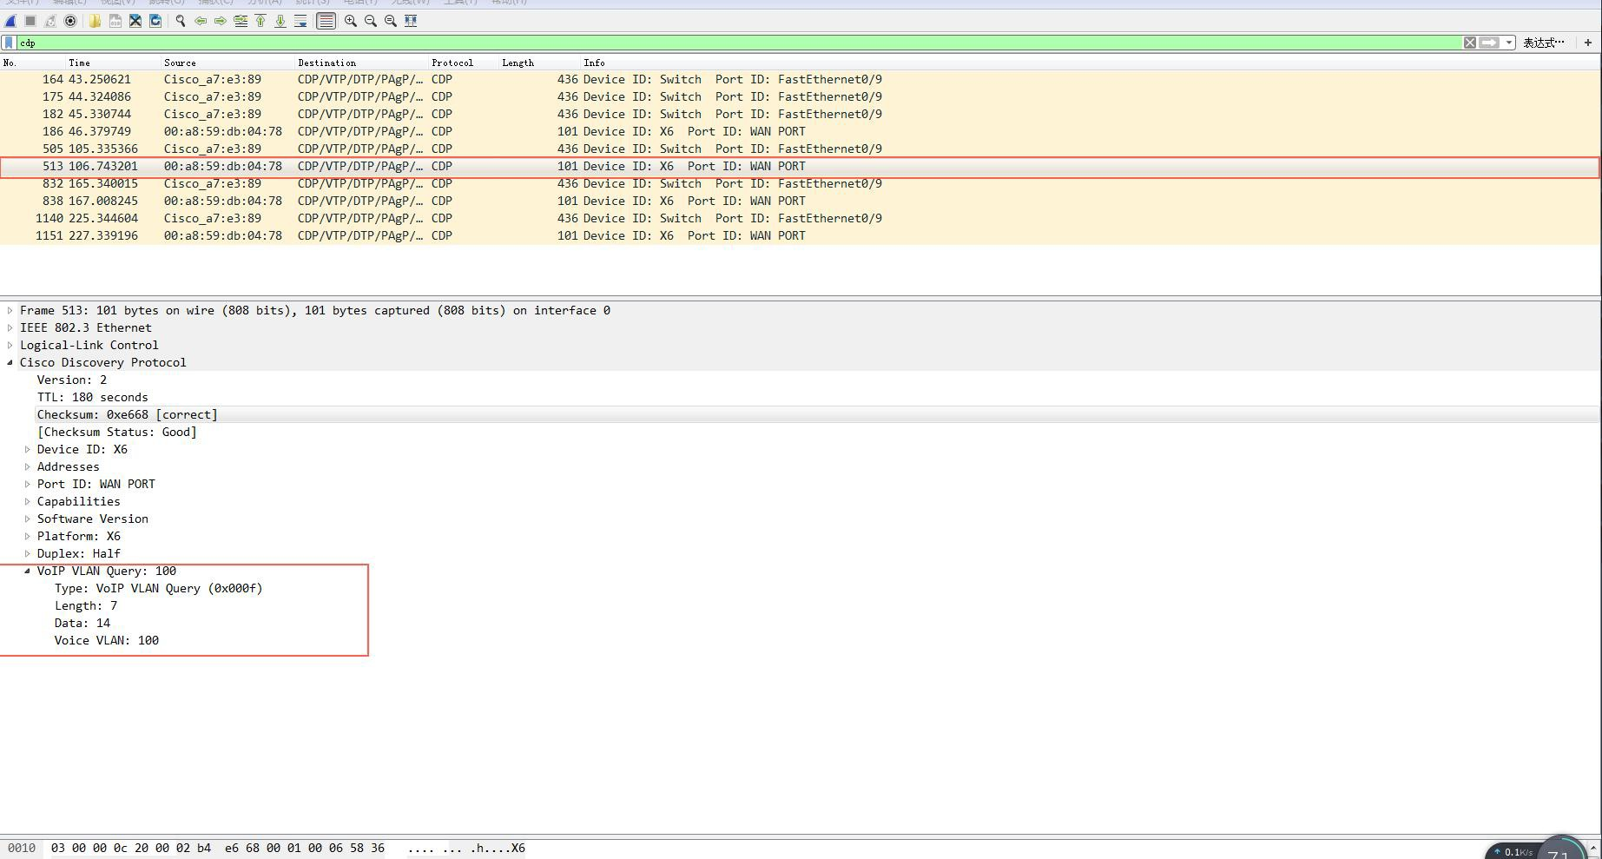This screenshot has height=859, width=1602.
Task: Open the display filter history dropdown
Action: [x=1509, y=43]
